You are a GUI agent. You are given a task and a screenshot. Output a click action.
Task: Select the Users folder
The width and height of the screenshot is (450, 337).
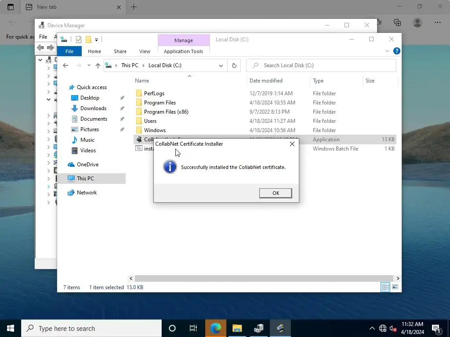[x=150, y=121]
